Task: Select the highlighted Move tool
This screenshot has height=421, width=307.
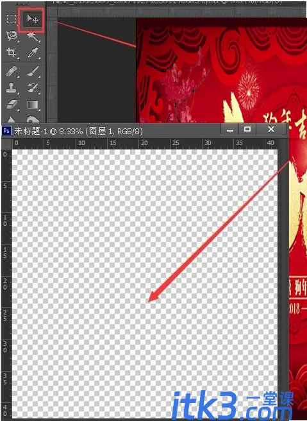Action: click(x=33, y=19)
